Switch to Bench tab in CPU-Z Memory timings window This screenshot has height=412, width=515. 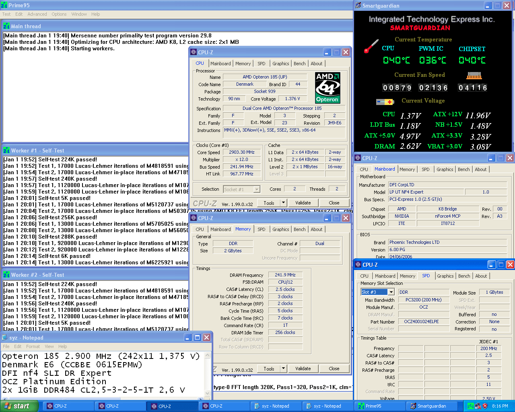300,229
